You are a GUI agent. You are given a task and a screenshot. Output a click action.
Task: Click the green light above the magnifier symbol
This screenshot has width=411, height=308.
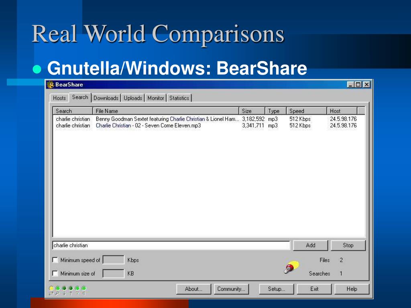(x=58, y=288)
